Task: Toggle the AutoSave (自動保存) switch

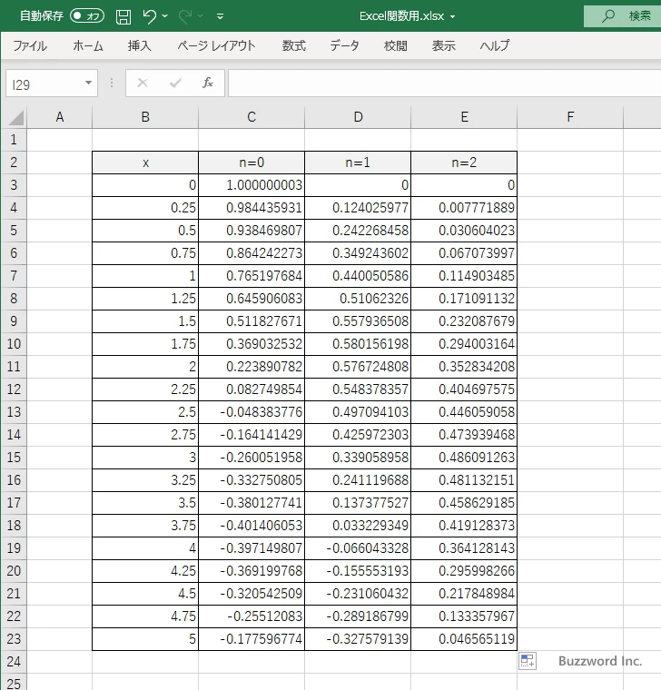Action: [87, 16]
